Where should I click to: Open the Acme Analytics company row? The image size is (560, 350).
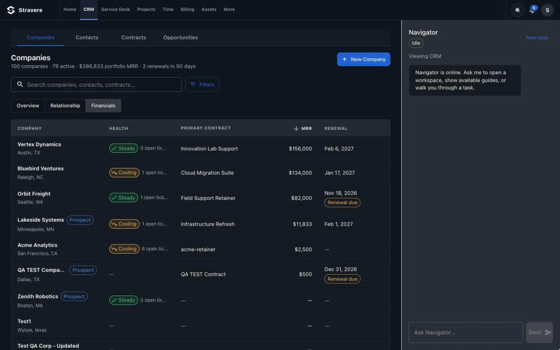point(201,249)
